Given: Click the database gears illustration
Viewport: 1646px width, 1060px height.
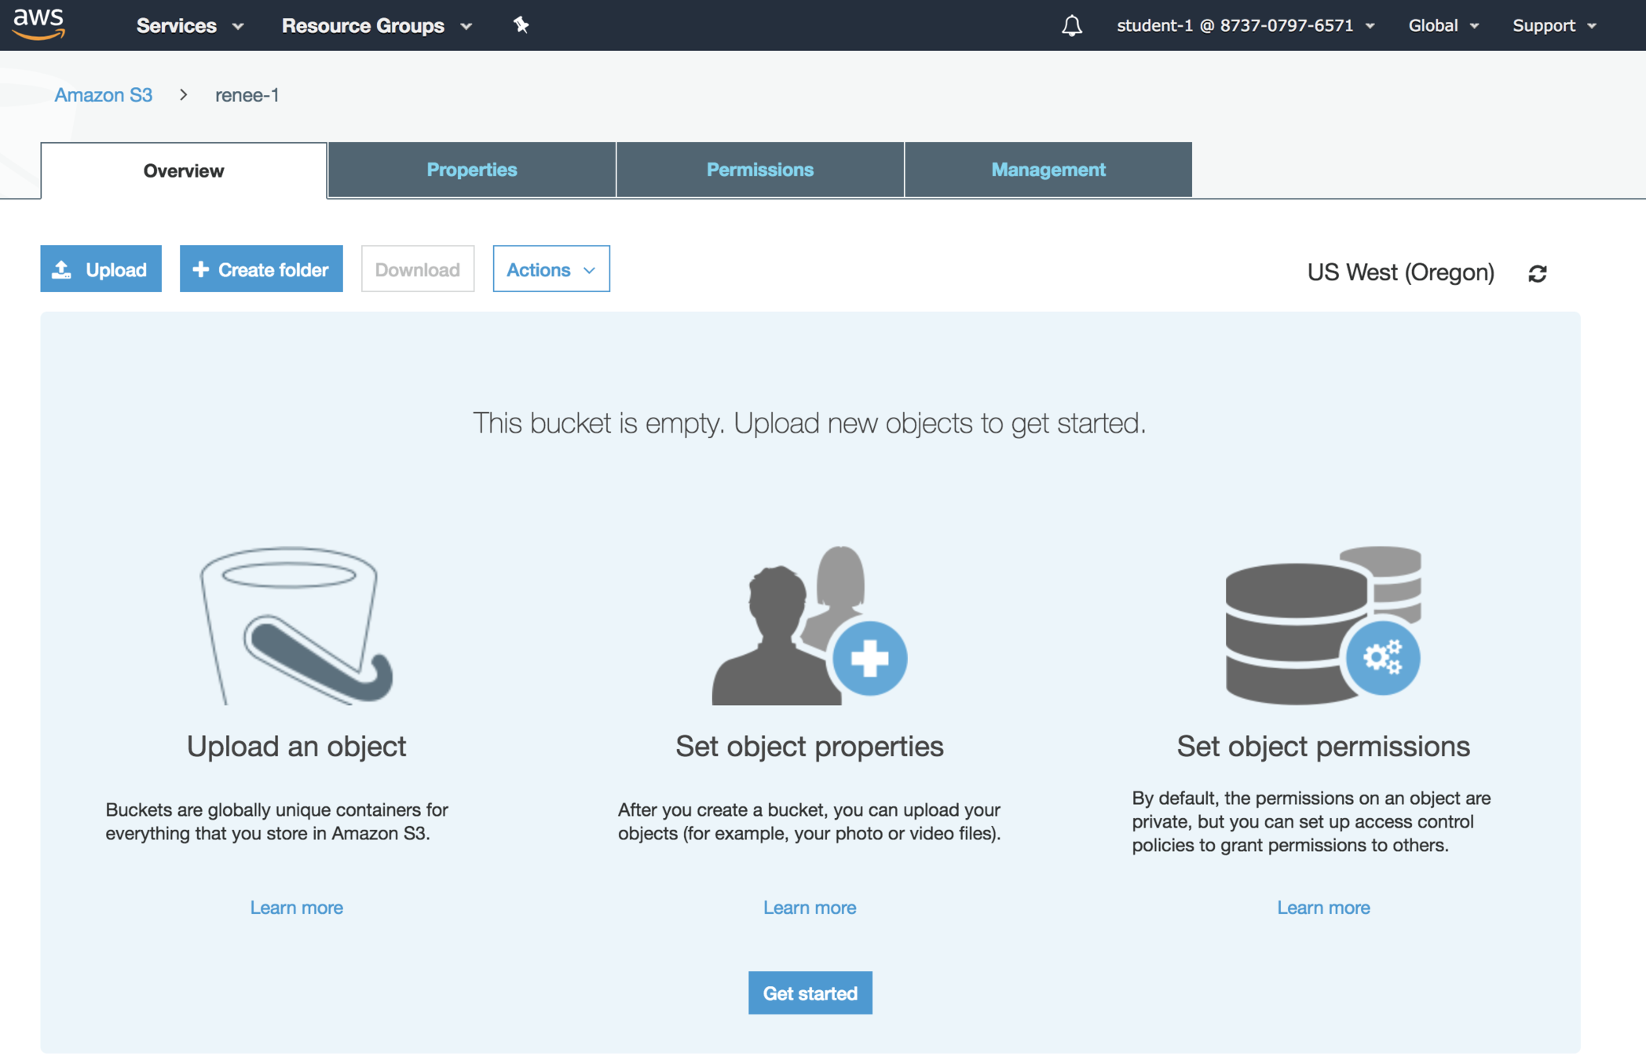Looking at the screenshot, I should tap(1322, 625).
